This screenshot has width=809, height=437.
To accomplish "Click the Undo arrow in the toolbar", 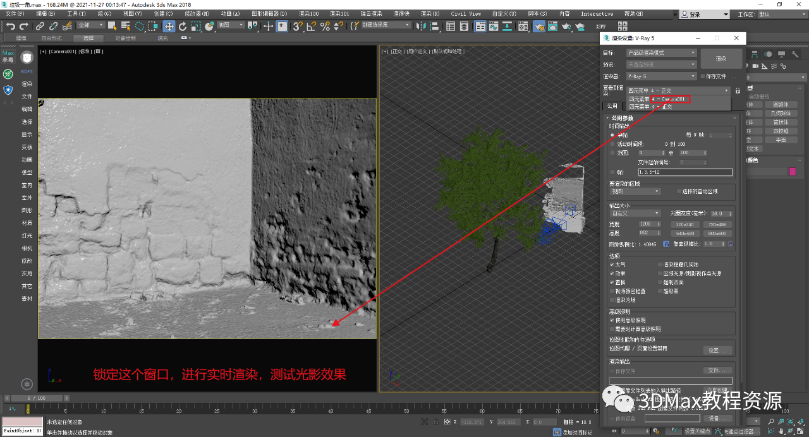I will click(x=10, y=26).
